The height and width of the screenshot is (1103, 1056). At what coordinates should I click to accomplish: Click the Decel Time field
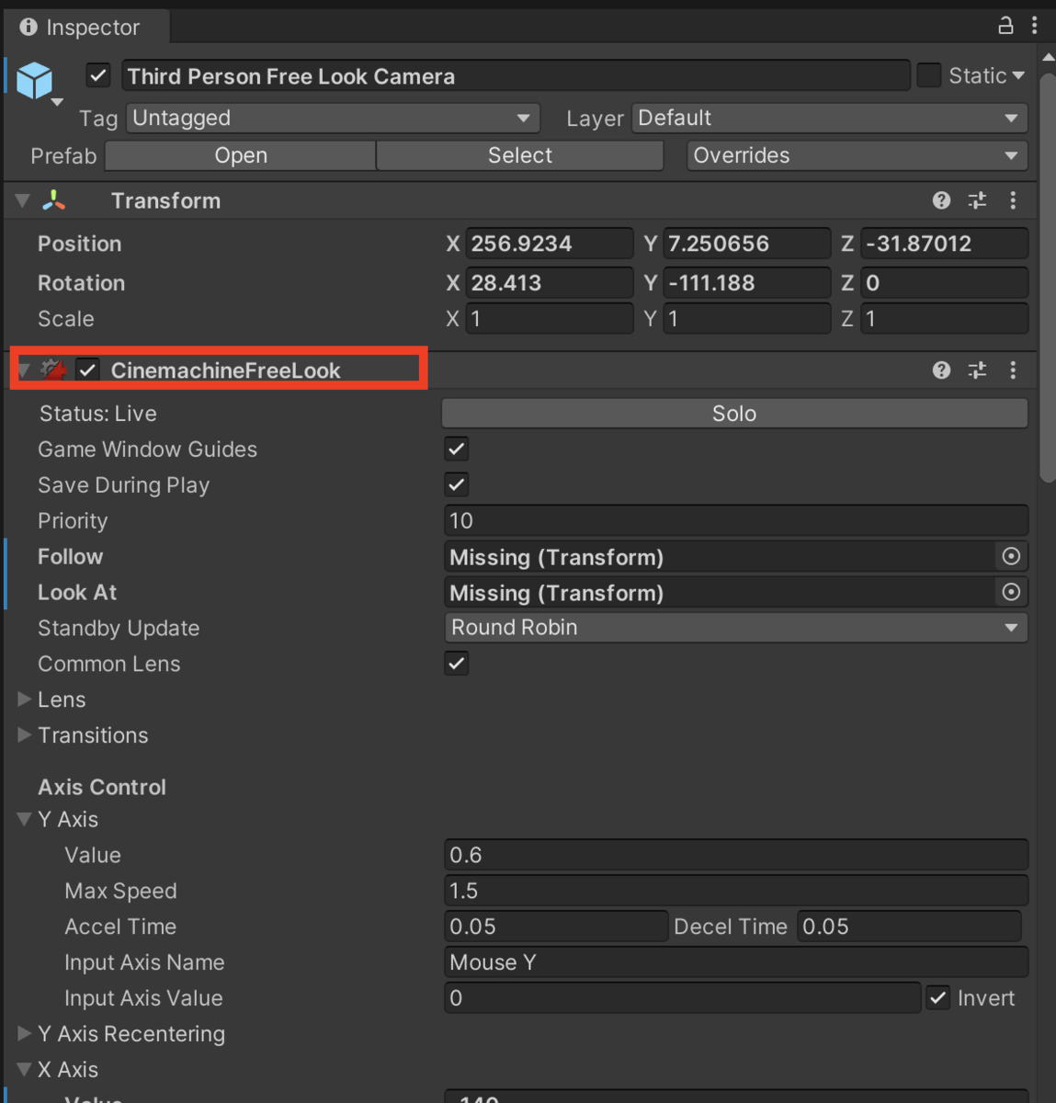tap(909, 927)
